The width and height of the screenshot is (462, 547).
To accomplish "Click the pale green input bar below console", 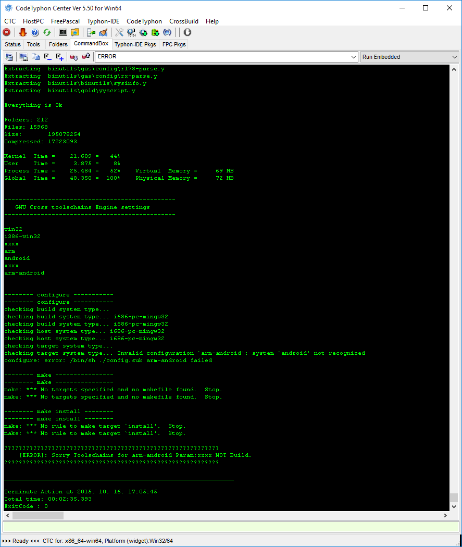I will tap(231, 527).
